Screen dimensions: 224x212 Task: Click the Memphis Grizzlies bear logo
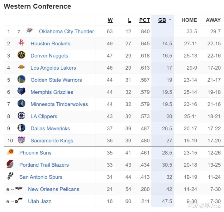click(x=21, y=91)
